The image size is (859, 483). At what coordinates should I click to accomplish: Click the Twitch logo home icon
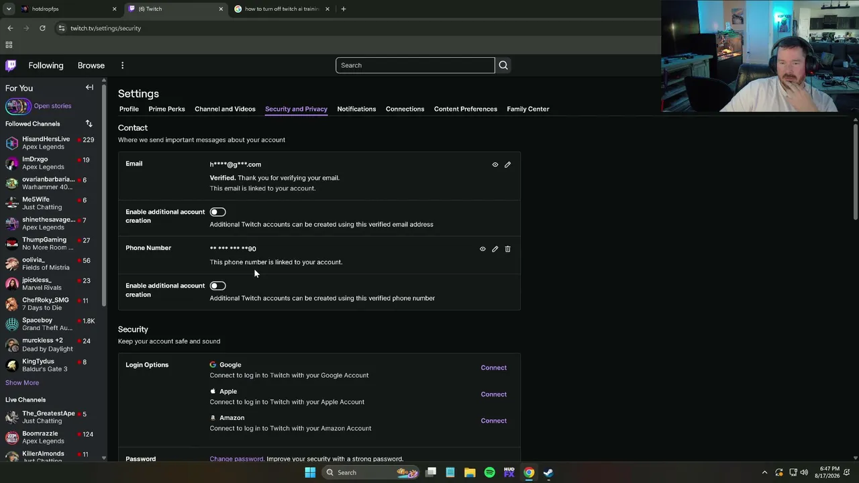tap(11, 65)
